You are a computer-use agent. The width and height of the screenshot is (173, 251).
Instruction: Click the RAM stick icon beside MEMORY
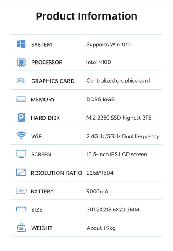pos(21,99)
